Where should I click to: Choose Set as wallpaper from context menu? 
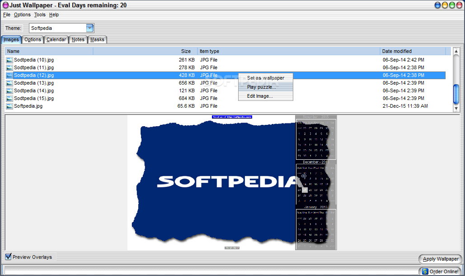coord(266,78)
